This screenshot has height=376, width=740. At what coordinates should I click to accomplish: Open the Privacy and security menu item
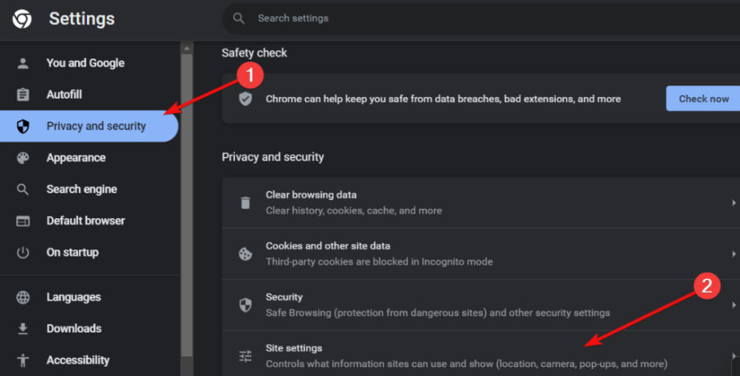[95, 127]
